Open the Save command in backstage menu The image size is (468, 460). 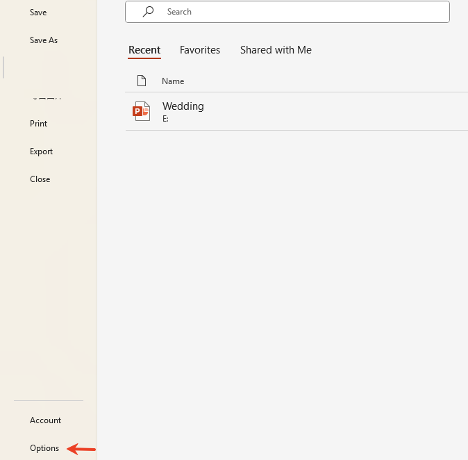click(38, 13)
